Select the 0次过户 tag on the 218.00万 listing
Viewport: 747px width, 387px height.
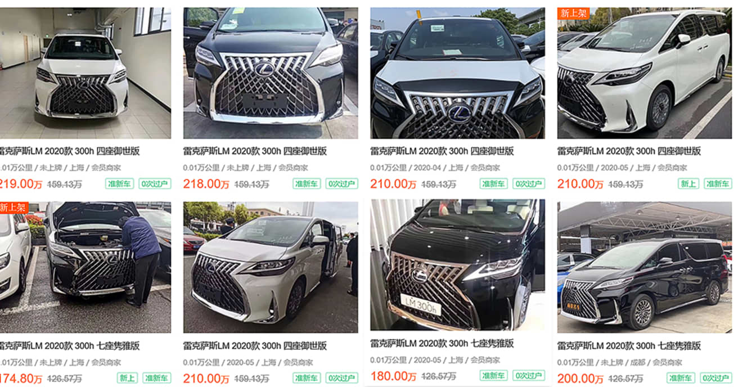pos(341,184)
